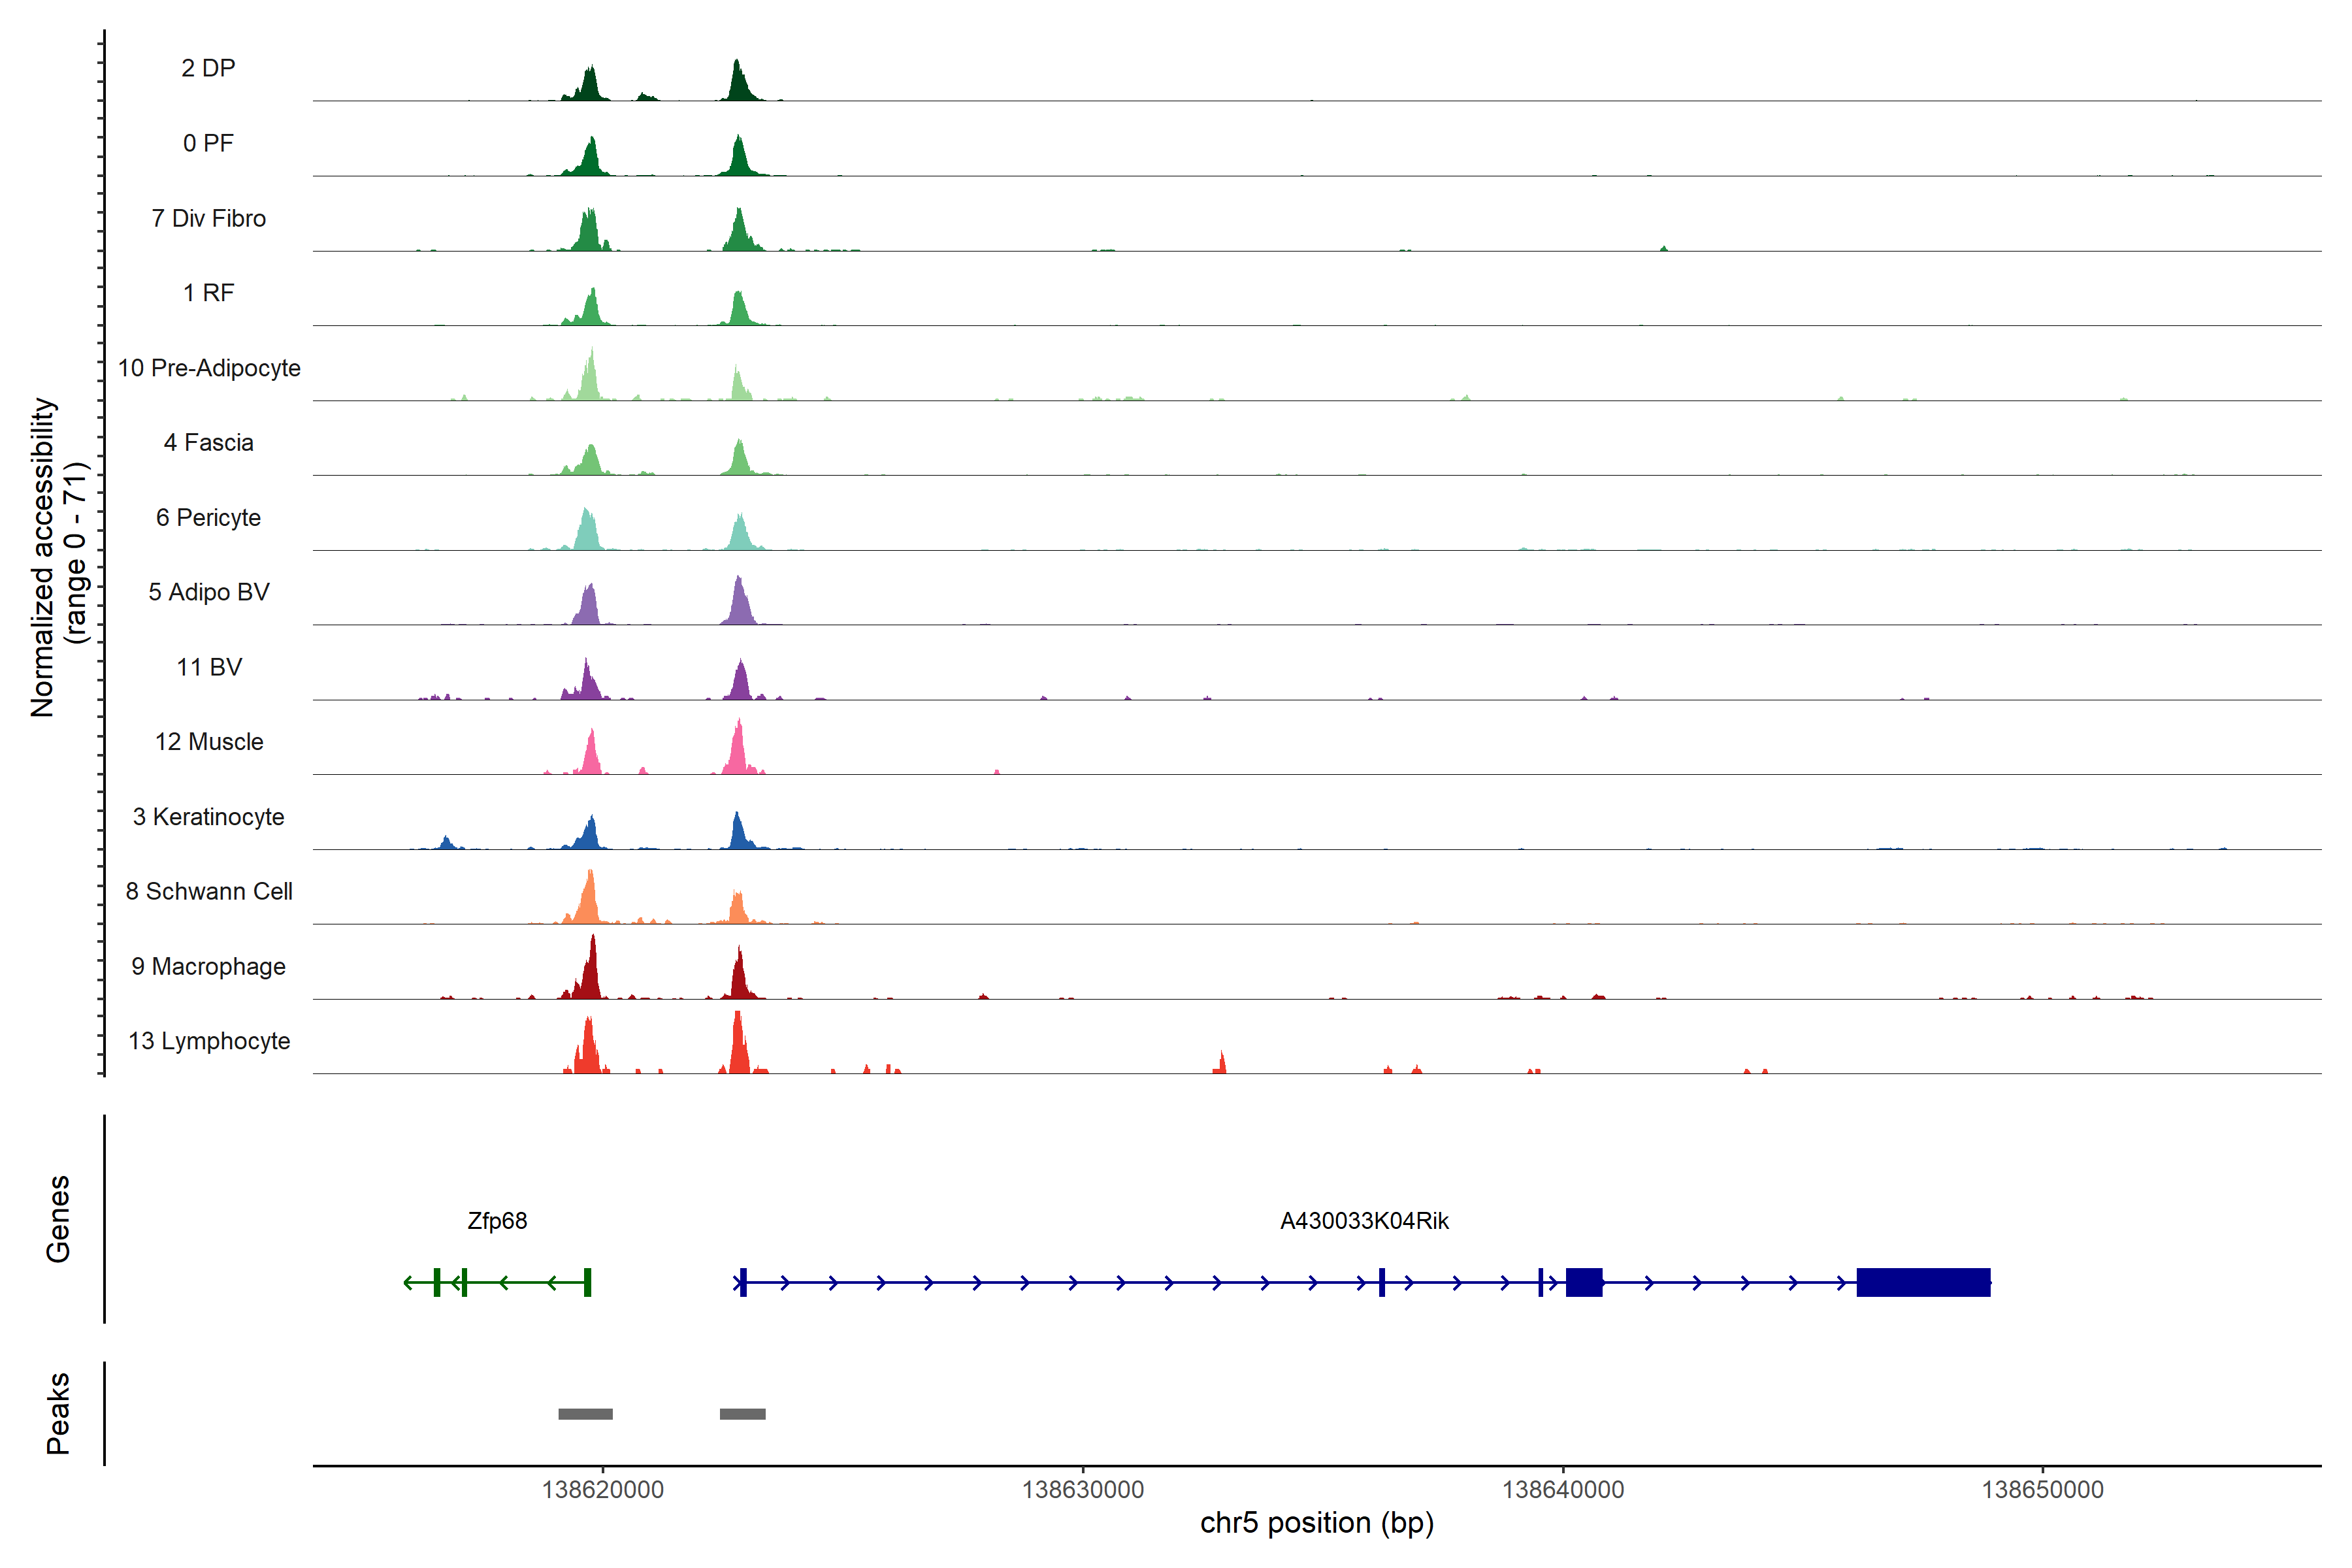2352x1568 pixels.
Task: Click the 138640000 axis tick label
Action: point(1562,1490)
